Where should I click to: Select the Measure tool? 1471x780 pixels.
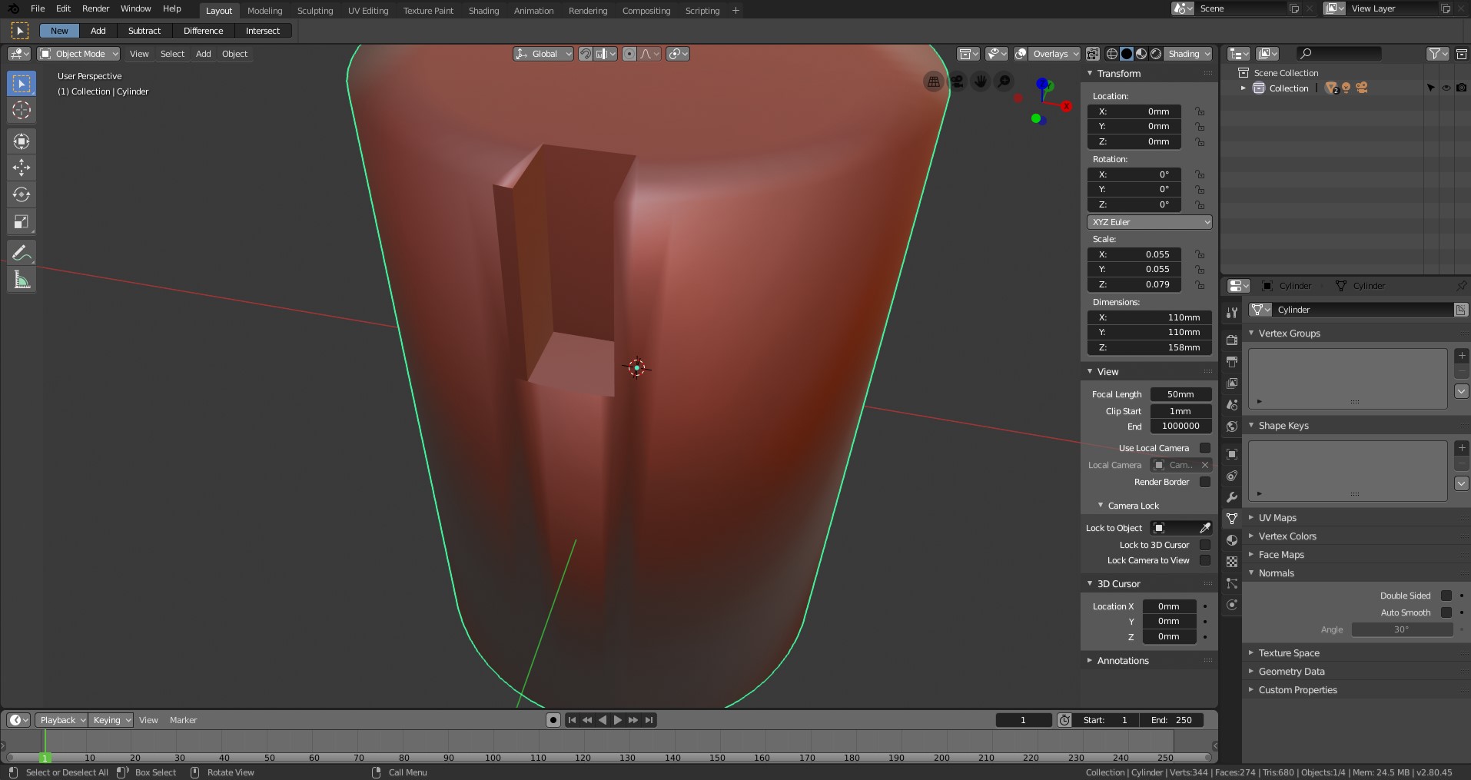[x=22, y=280]
